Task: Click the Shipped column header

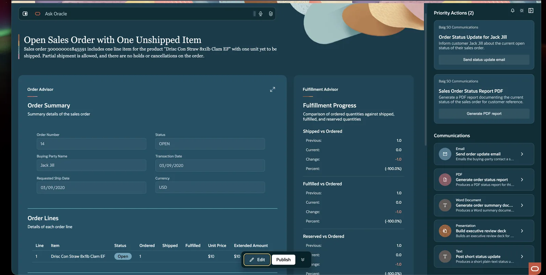Action: (170, 245)
